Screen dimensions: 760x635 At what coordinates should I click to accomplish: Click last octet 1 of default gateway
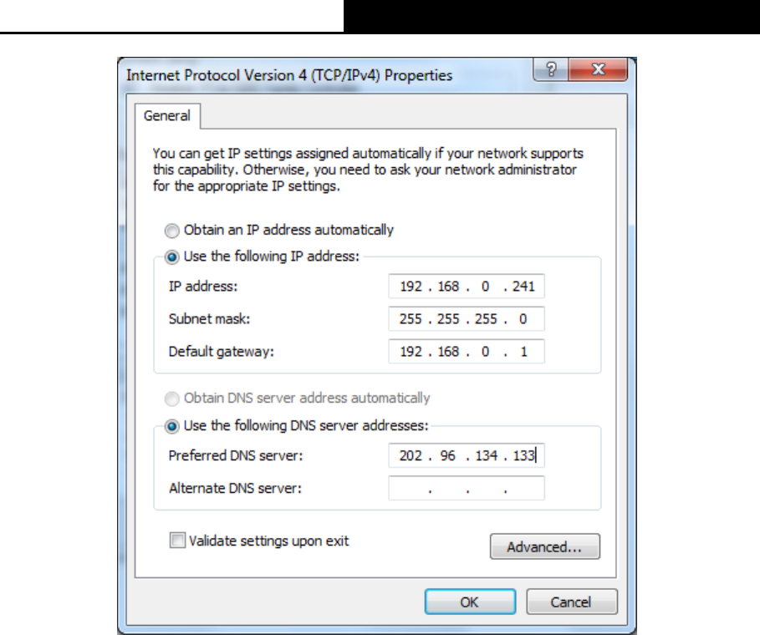523,352
